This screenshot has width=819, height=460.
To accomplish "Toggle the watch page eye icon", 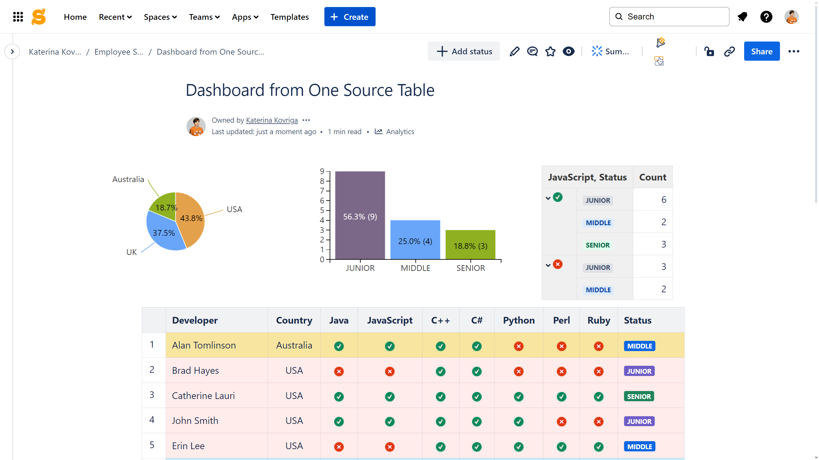I will (569, 51).
